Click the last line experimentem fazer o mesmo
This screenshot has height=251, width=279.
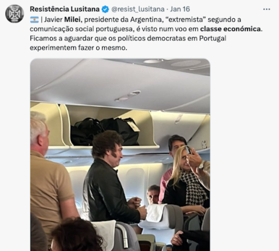click(x=79, y=48)
